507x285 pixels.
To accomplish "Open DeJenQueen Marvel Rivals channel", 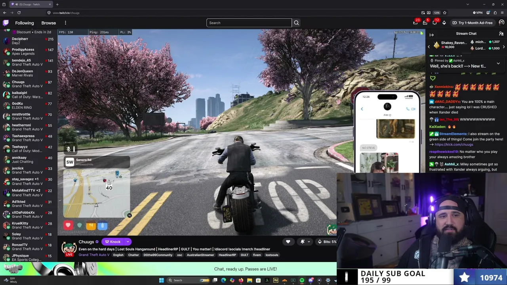I will 28,73.
